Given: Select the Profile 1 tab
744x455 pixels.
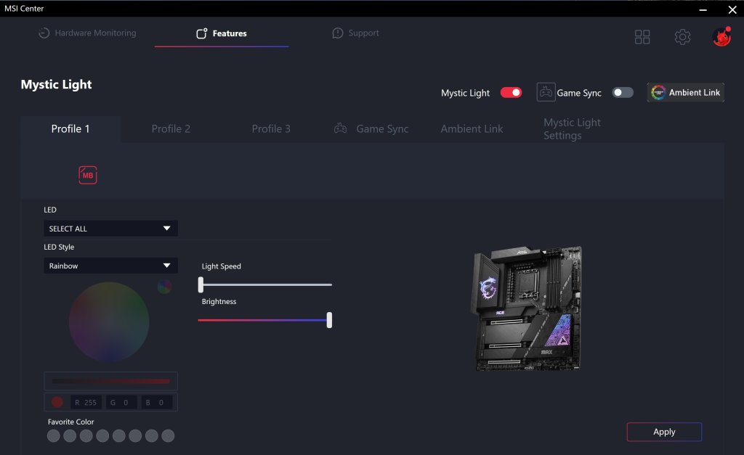Looking at the screenshot, I should click(x=70, y=129).
